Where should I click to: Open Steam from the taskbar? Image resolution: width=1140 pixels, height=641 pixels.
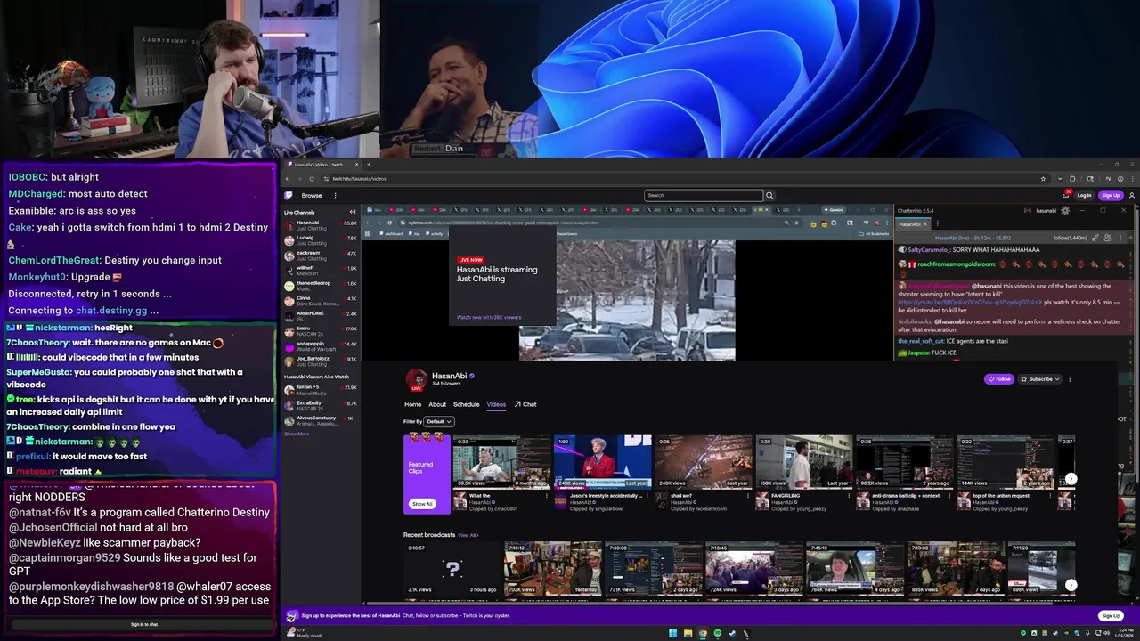pos(732,633)
